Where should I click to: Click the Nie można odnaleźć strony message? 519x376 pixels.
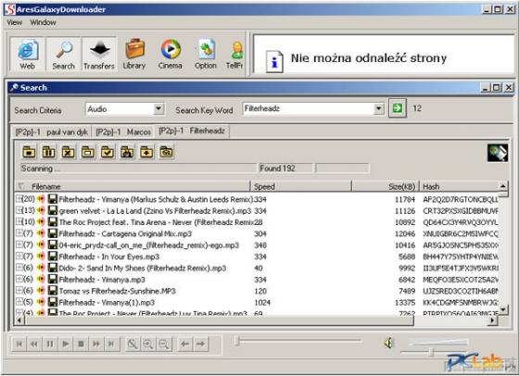[369, 58]
